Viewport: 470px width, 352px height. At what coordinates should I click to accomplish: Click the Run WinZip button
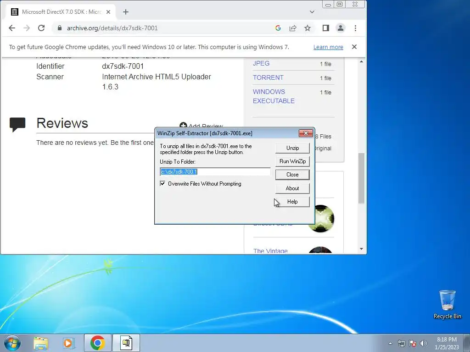[292, 161]
